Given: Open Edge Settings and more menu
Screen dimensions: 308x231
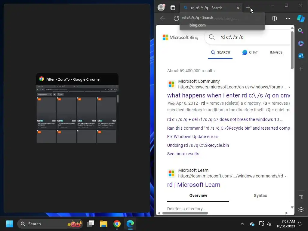Looking at the screenshot, I should (x=288, y=18).
